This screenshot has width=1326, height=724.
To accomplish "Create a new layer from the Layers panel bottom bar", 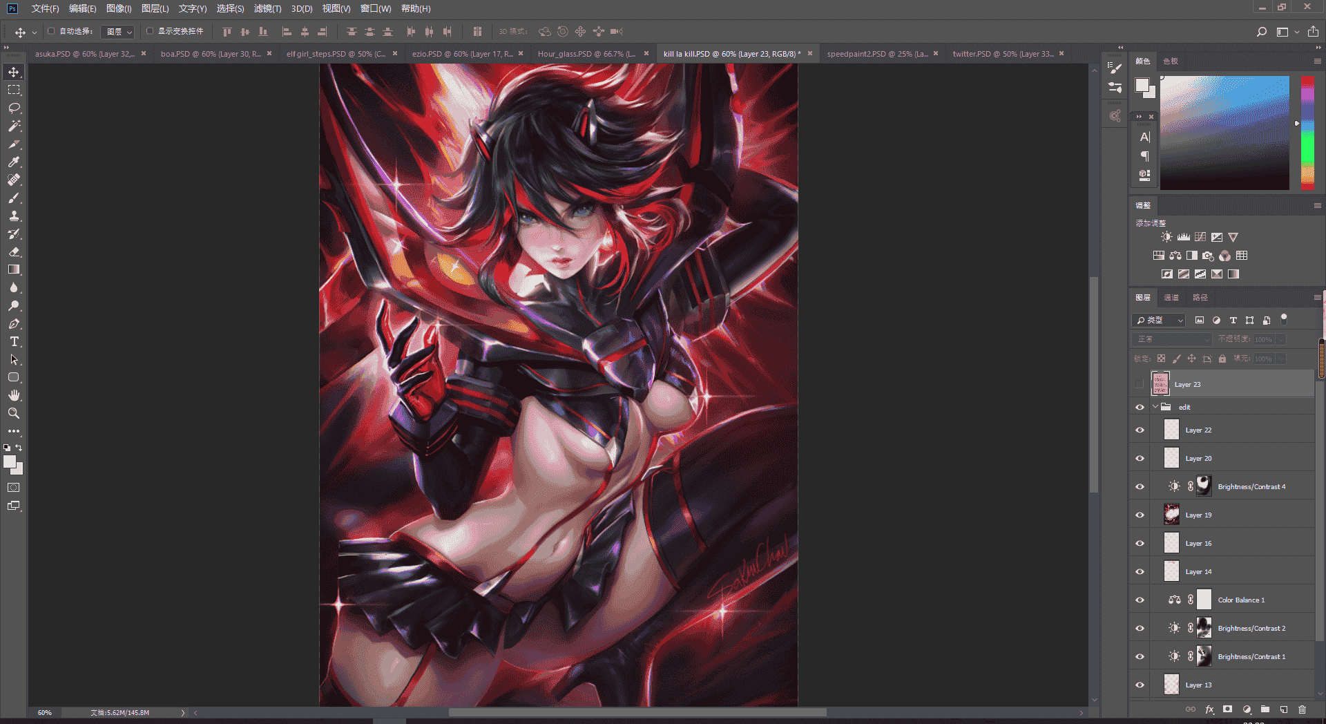I will [x=1284, y=709].
